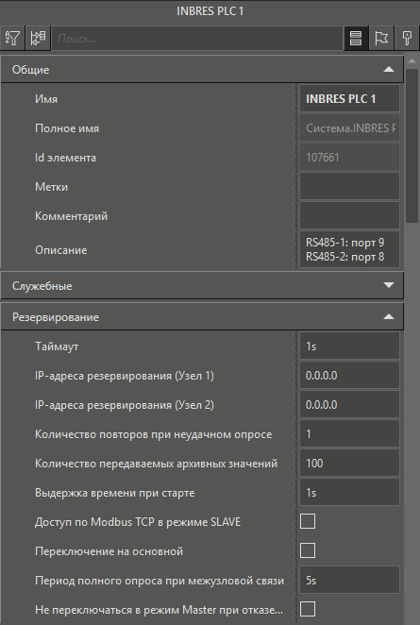Edit the Описание field with RS485 ports
This screenshot has width=420, height=625.
349,249
